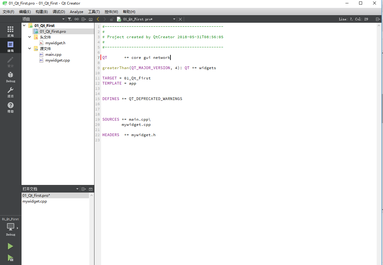This screenshot has height=265, width=383.
Task: Open the Projects (项目) mode wrench icon
Action: pyautogui.click(x=11, y=92)
